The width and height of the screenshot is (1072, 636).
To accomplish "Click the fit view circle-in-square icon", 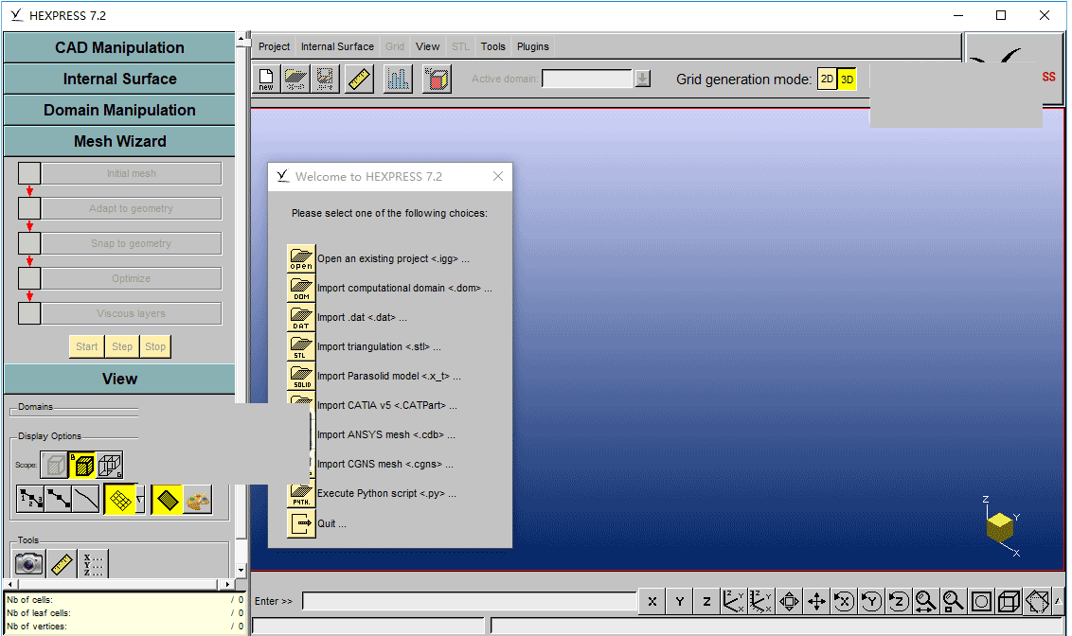I will pos(981,601).
